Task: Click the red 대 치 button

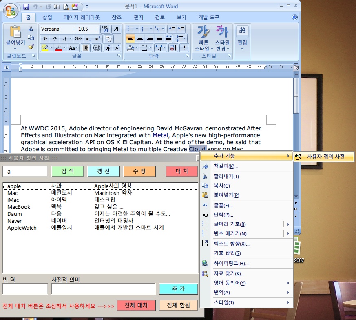Action: [x=182, y=171]
